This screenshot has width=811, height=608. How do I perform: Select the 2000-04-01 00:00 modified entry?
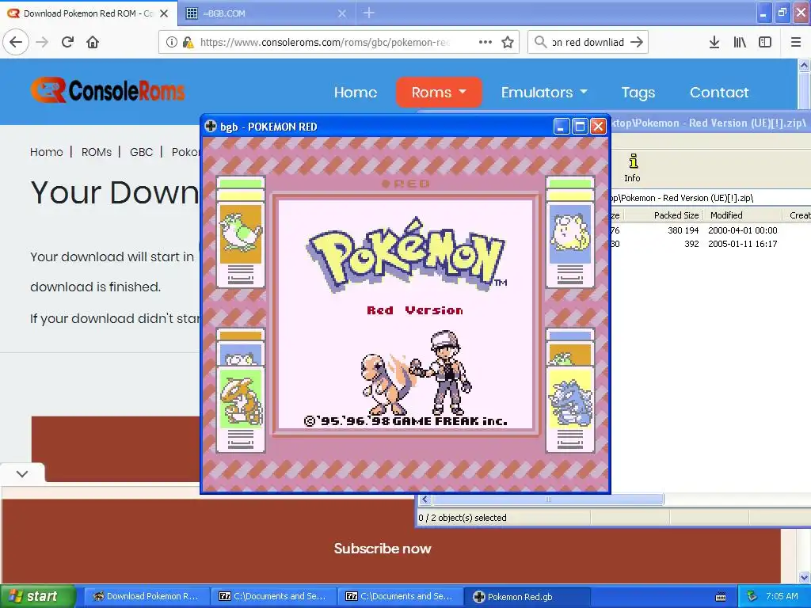tap(743, 230)
